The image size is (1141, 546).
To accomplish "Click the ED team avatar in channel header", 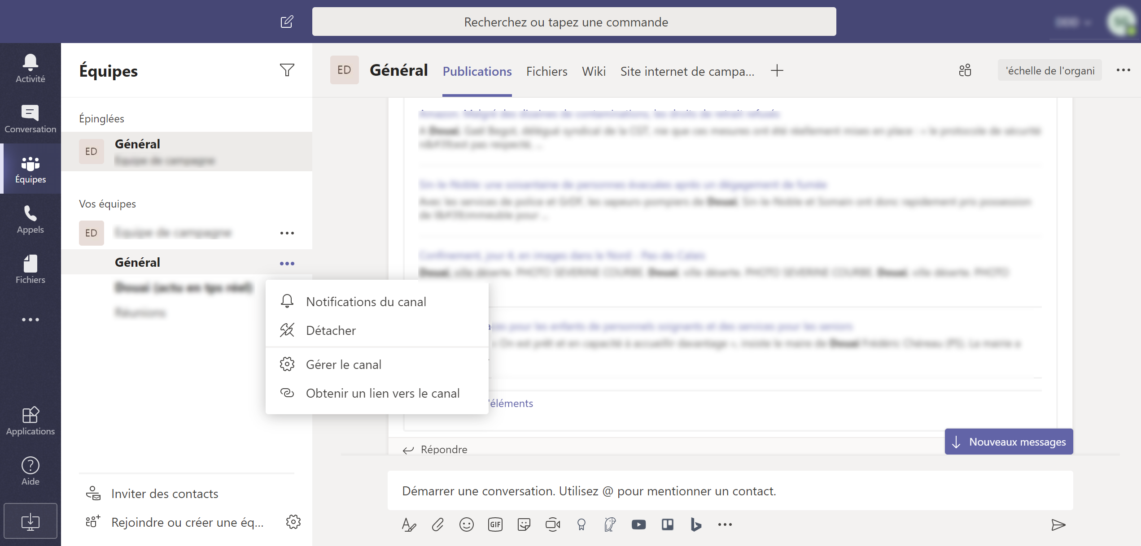I will [x=344, y=70].
